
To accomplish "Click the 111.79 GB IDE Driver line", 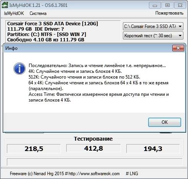I will pos(36,29).
